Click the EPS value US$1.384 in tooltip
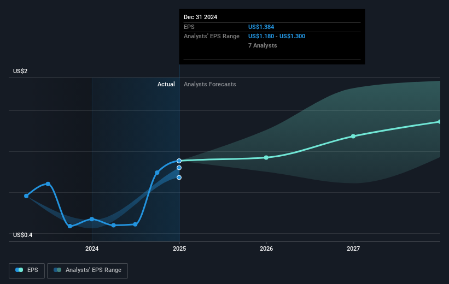This screenshot has width=449, height=284. coord(261,27)
